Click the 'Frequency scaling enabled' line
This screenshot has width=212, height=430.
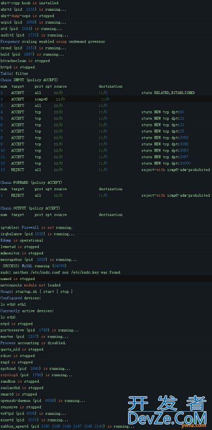pyautogui.click(x=53, y=42)
